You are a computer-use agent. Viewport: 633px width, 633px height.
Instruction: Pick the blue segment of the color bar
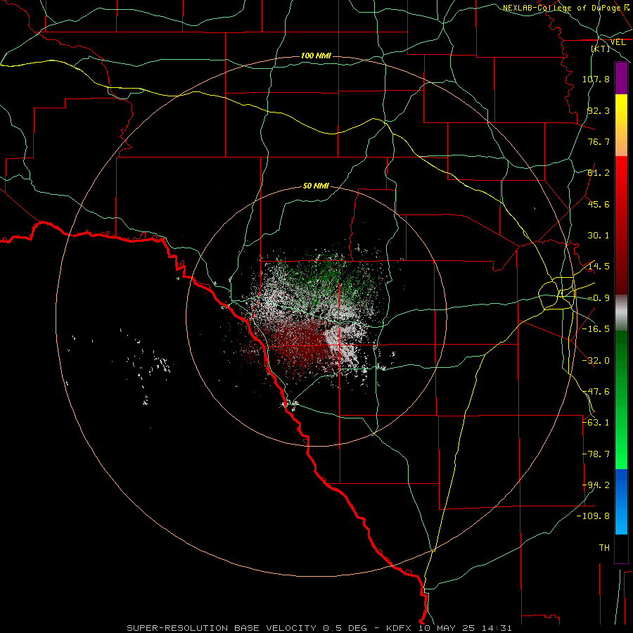(x=621, y=501)
